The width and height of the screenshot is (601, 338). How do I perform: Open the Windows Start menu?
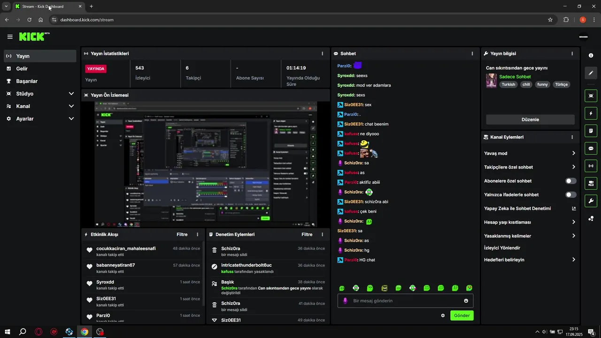(7, 332)
